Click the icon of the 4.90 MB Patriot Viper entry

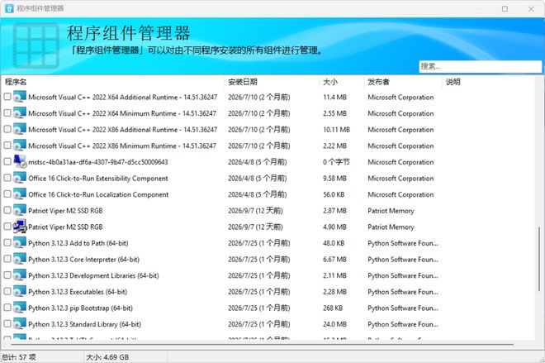click(x=20, y=227)
